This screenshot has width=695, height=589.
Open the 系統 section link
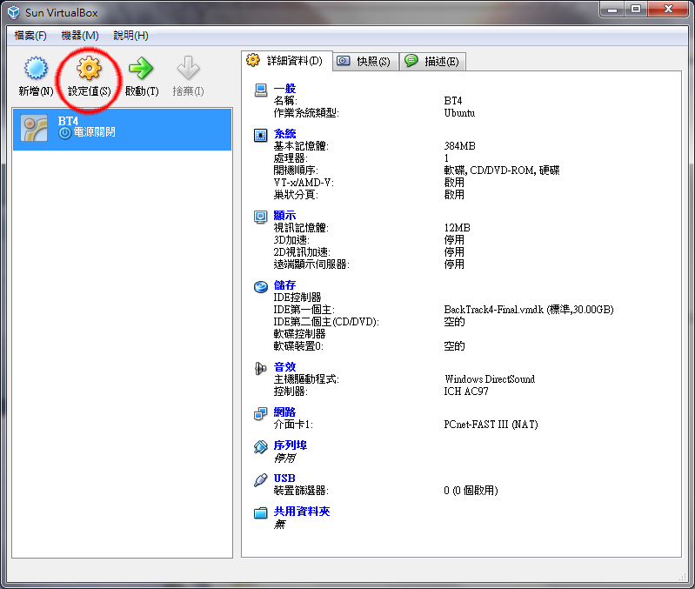tap(284, 134)
